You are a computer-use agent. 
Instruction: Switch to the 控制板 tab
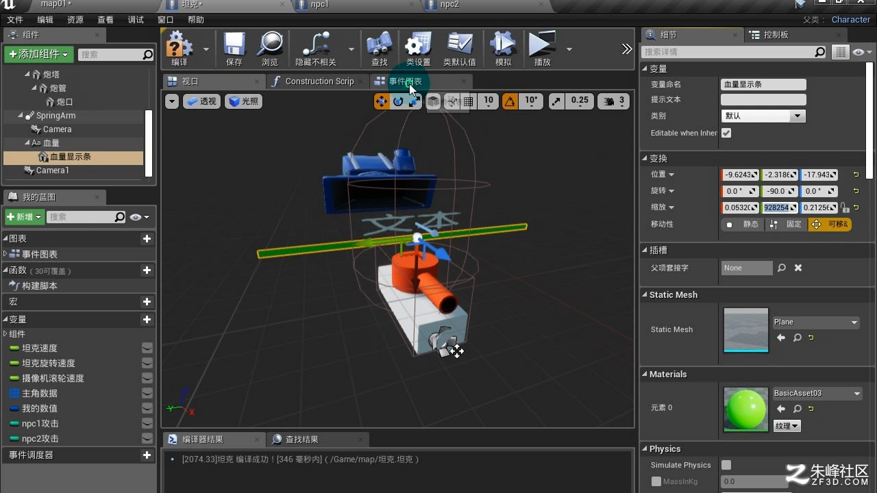(776, 35)
